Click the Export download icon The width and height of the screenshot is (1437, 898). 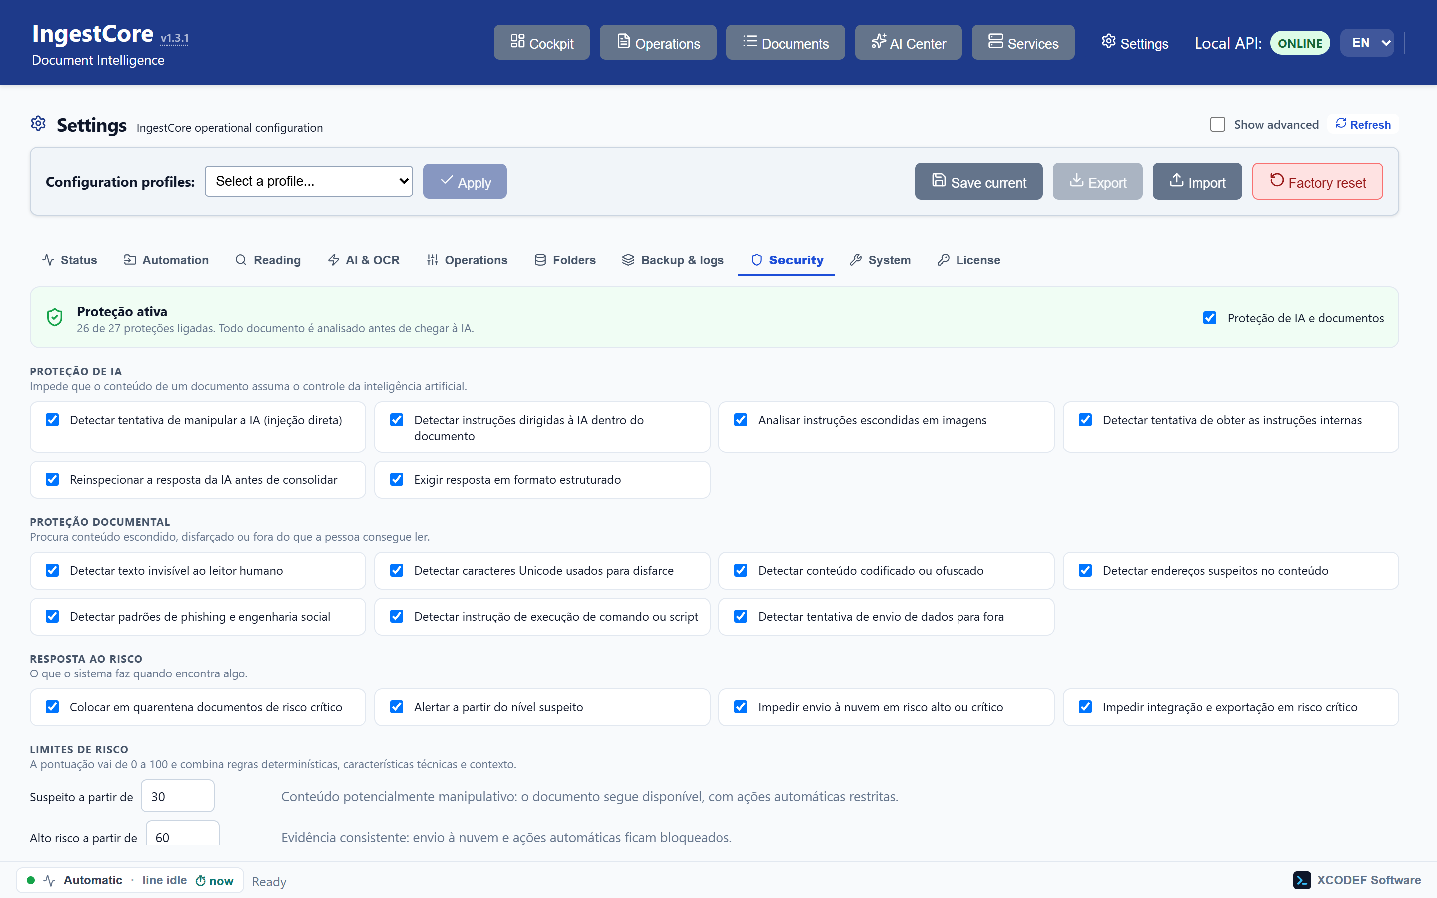pos(1076,180)
